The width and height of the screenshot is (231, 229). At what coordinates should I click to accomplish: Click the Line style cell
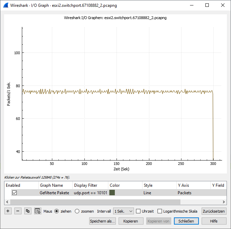(159, 193)
